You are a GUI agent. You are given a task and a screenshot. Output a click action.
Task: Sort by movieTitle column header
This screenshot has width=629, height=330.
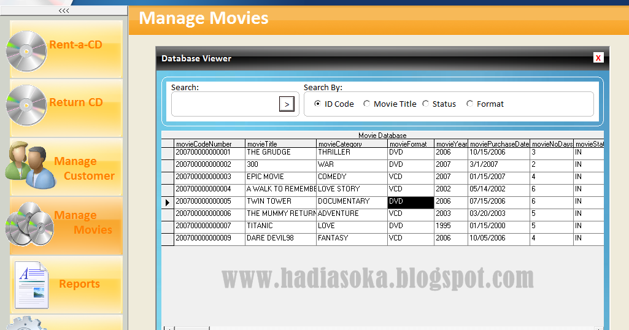coord(281,144)
